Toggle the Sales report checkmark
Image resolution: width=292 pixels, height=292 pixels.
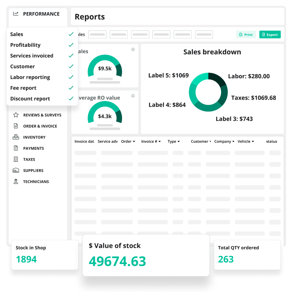tap(71, 34)
